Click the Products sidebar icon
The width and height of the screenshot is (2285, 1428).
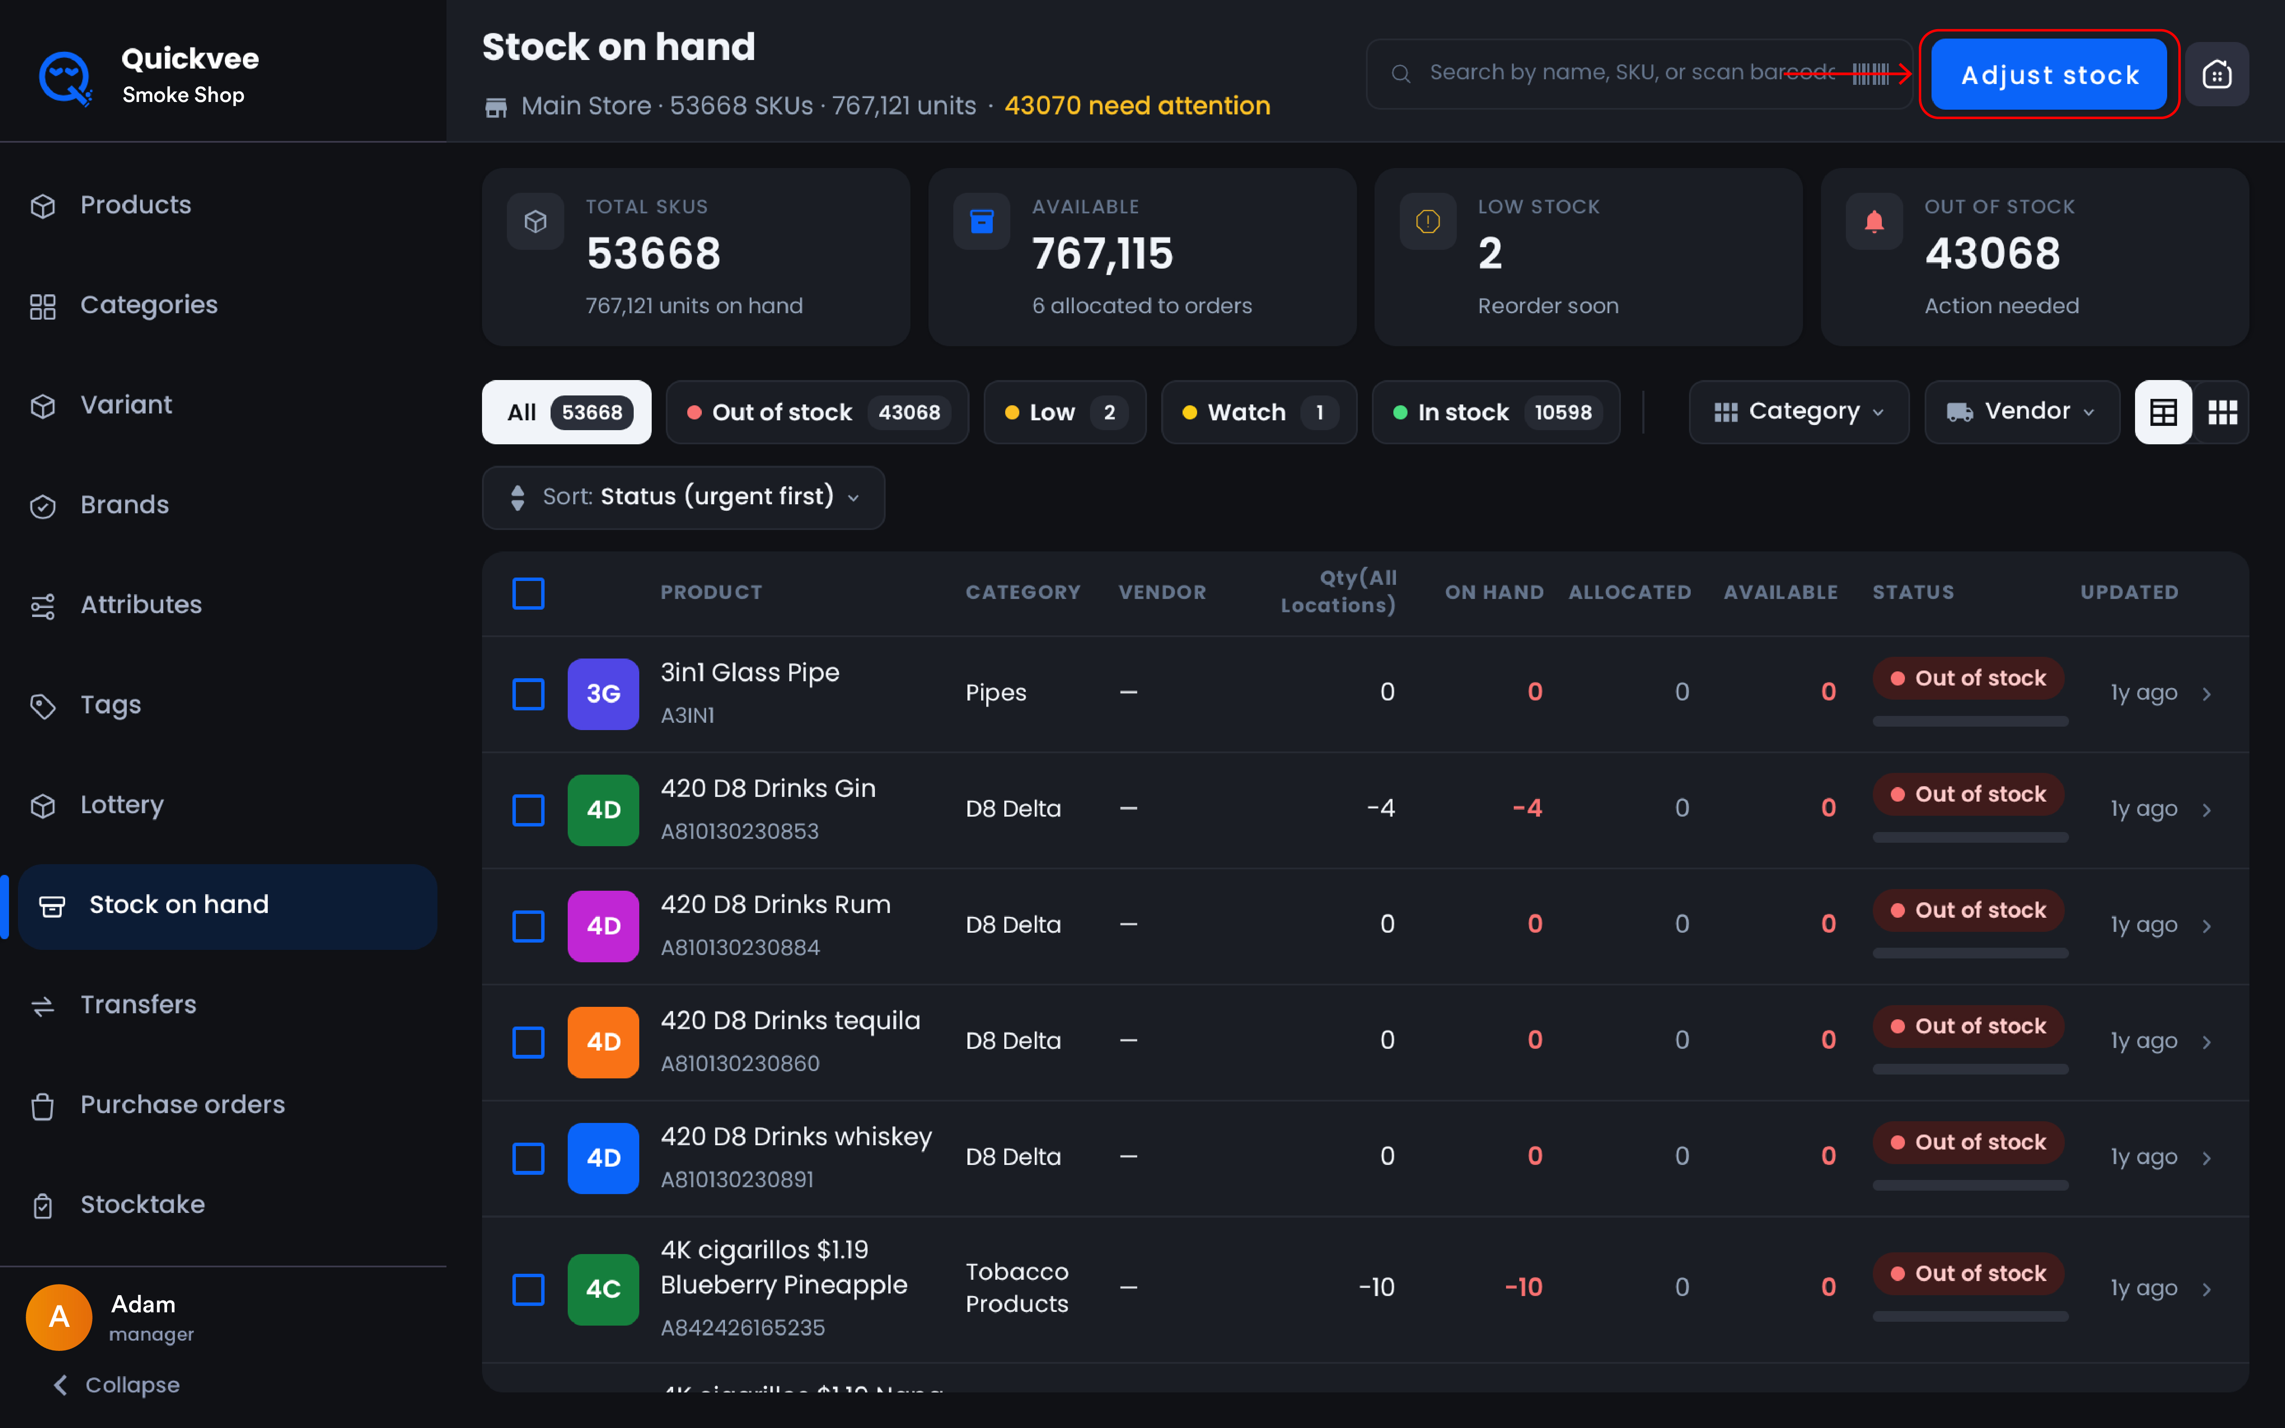42,206
